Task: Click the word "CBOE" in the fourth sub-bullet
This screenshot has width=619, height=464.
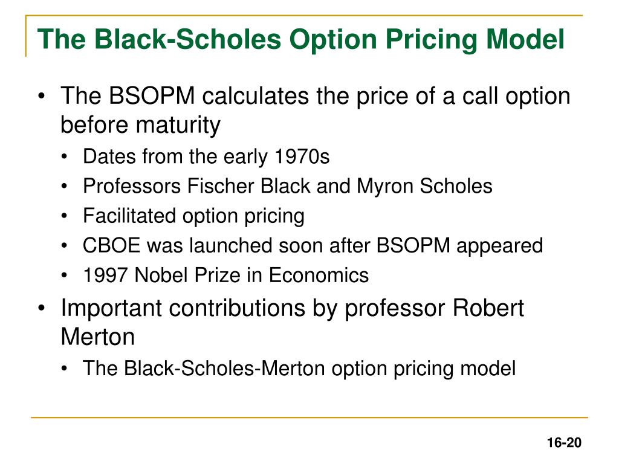Action: 112,245
